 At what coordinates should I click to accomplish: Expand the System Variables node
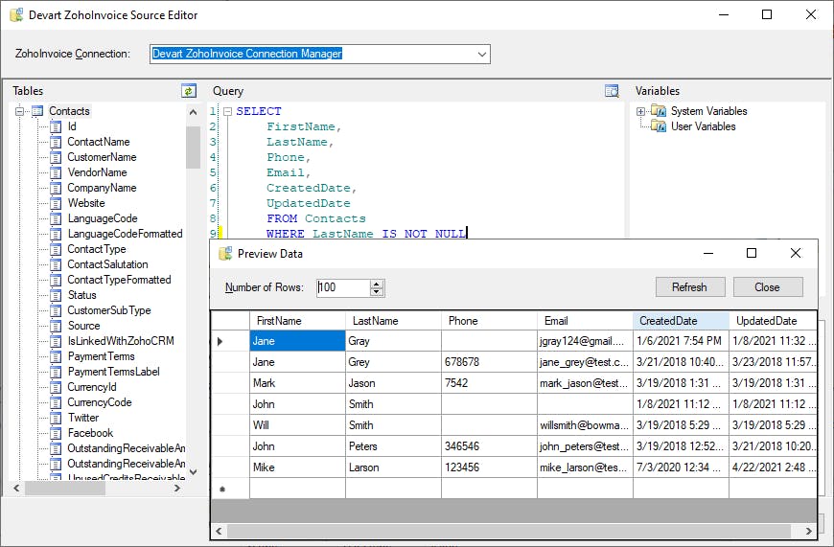640,111
